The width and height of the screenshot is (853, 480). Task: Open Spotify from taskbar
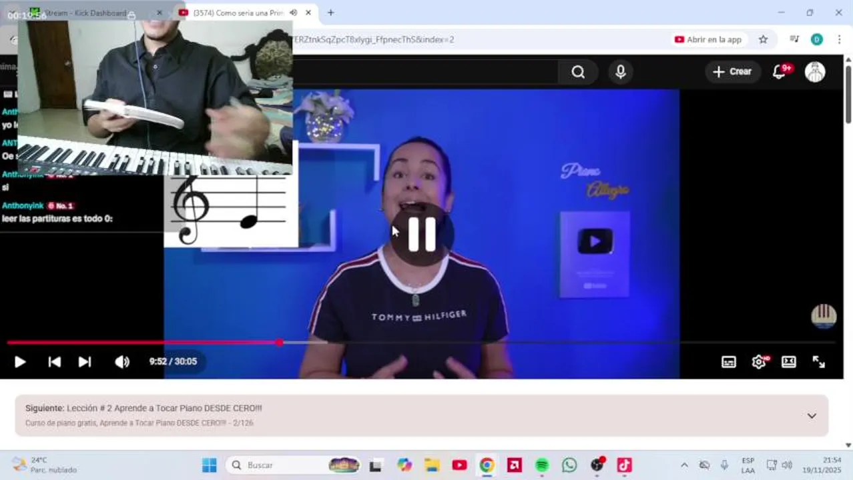pyautogui.click(x=542, y=465)
